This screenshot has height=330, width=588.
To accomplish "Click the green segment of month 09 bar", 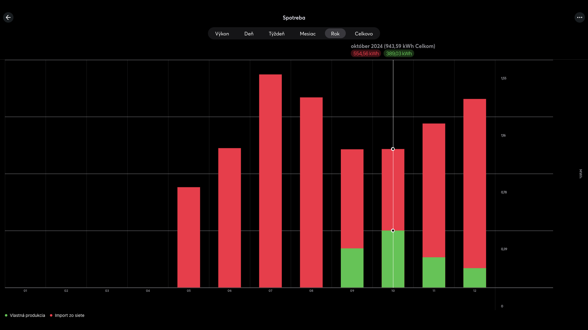I will (x=352, y=268).
